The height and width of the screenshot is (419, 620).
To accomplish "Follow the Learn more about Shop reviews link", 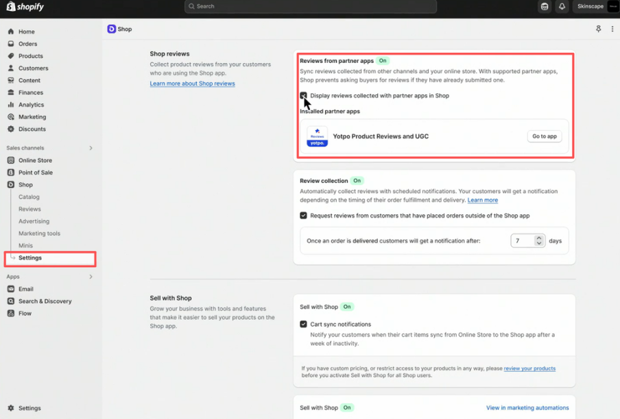I will 192,84.
